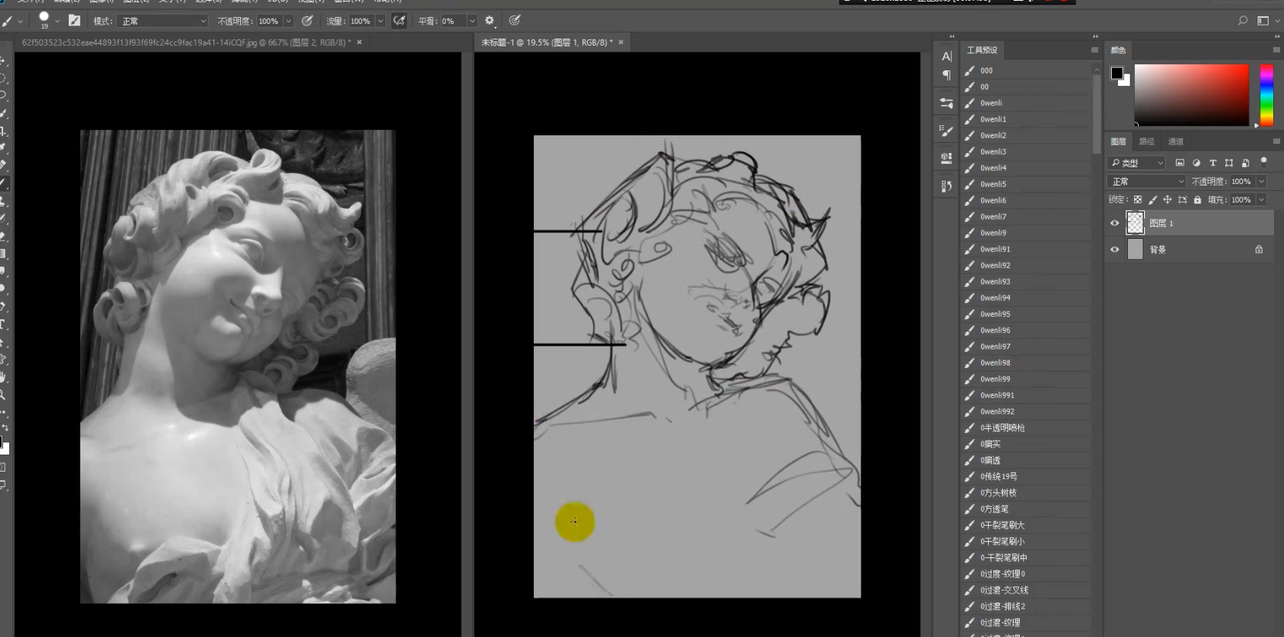Click the flow value field showing 100%
This screenshot has width=1284, height=637.
361,21
